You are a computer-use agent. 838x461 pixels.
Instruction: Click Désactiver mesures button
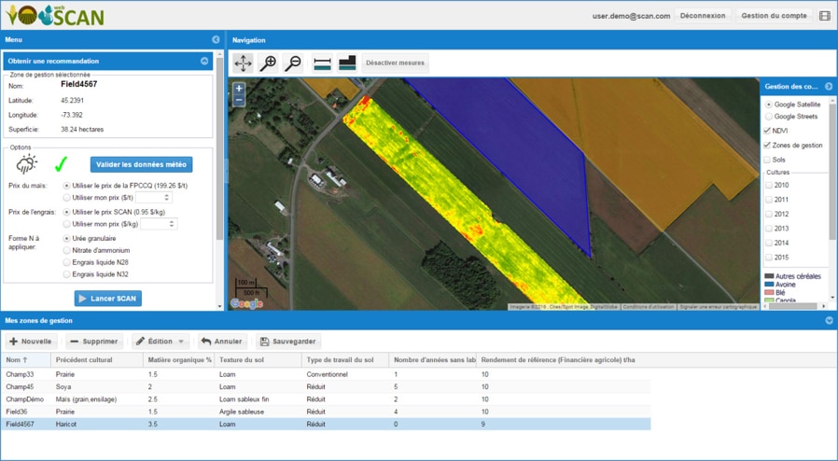pos(395,63)
